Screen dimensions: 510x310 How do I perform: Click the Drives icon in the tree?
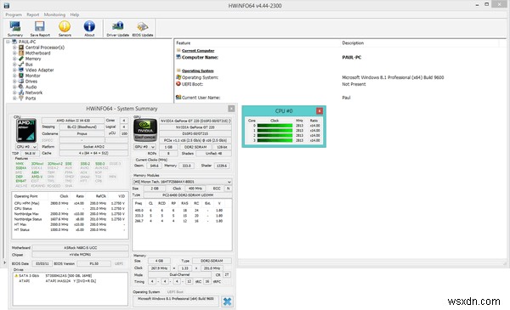point(21,82)
